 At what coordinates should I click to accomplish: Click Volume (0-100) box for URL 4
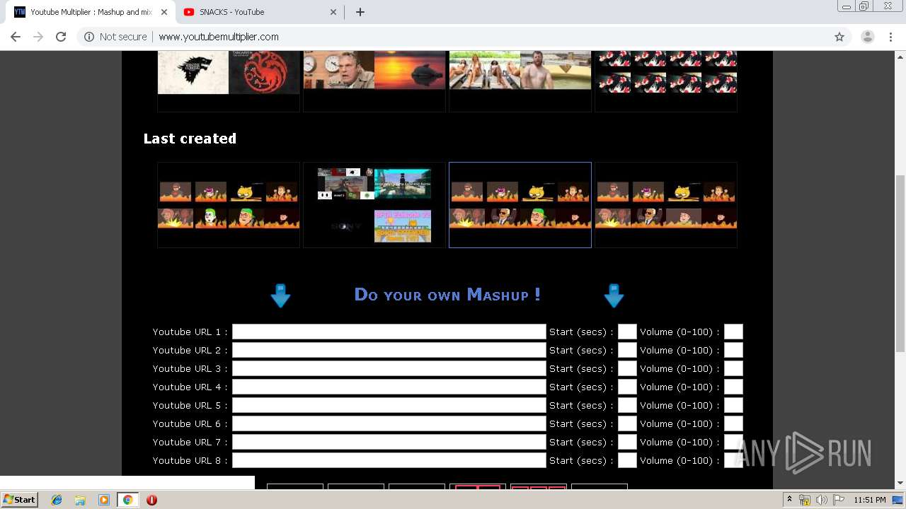(x=733, y=387)
